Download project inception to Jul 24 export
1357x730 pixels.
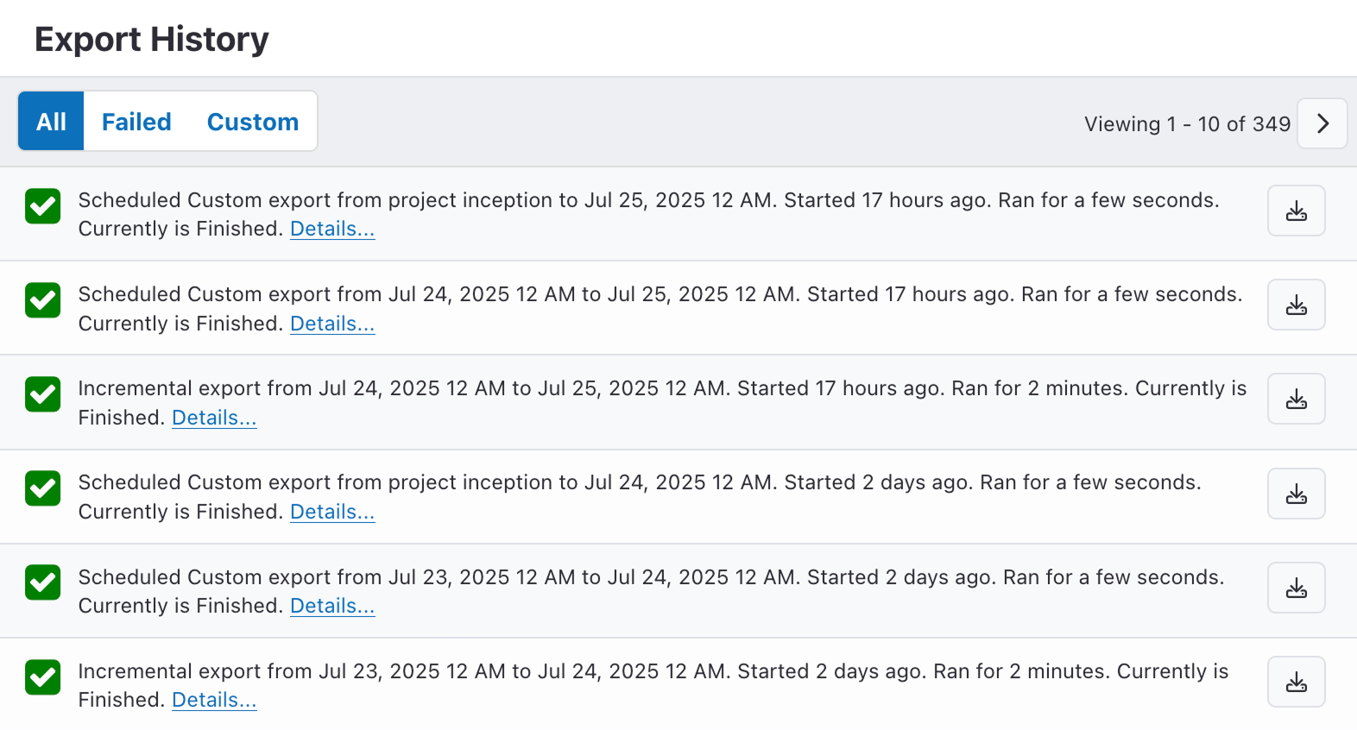[1296, 494]
